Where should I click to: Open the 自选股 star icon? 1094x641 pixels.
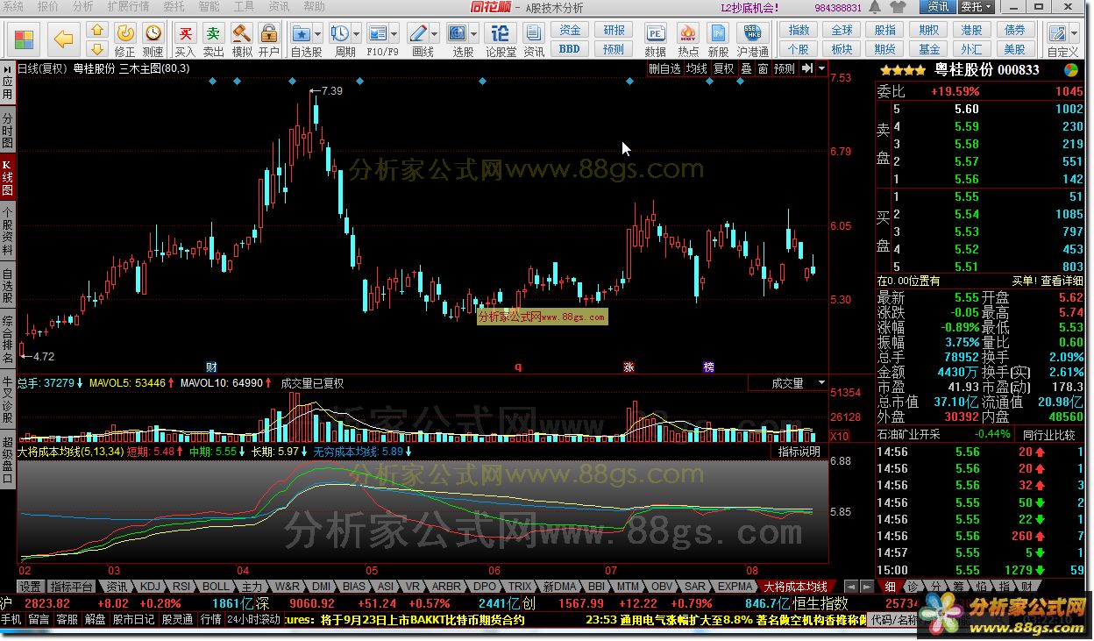(x=301, y=35)
